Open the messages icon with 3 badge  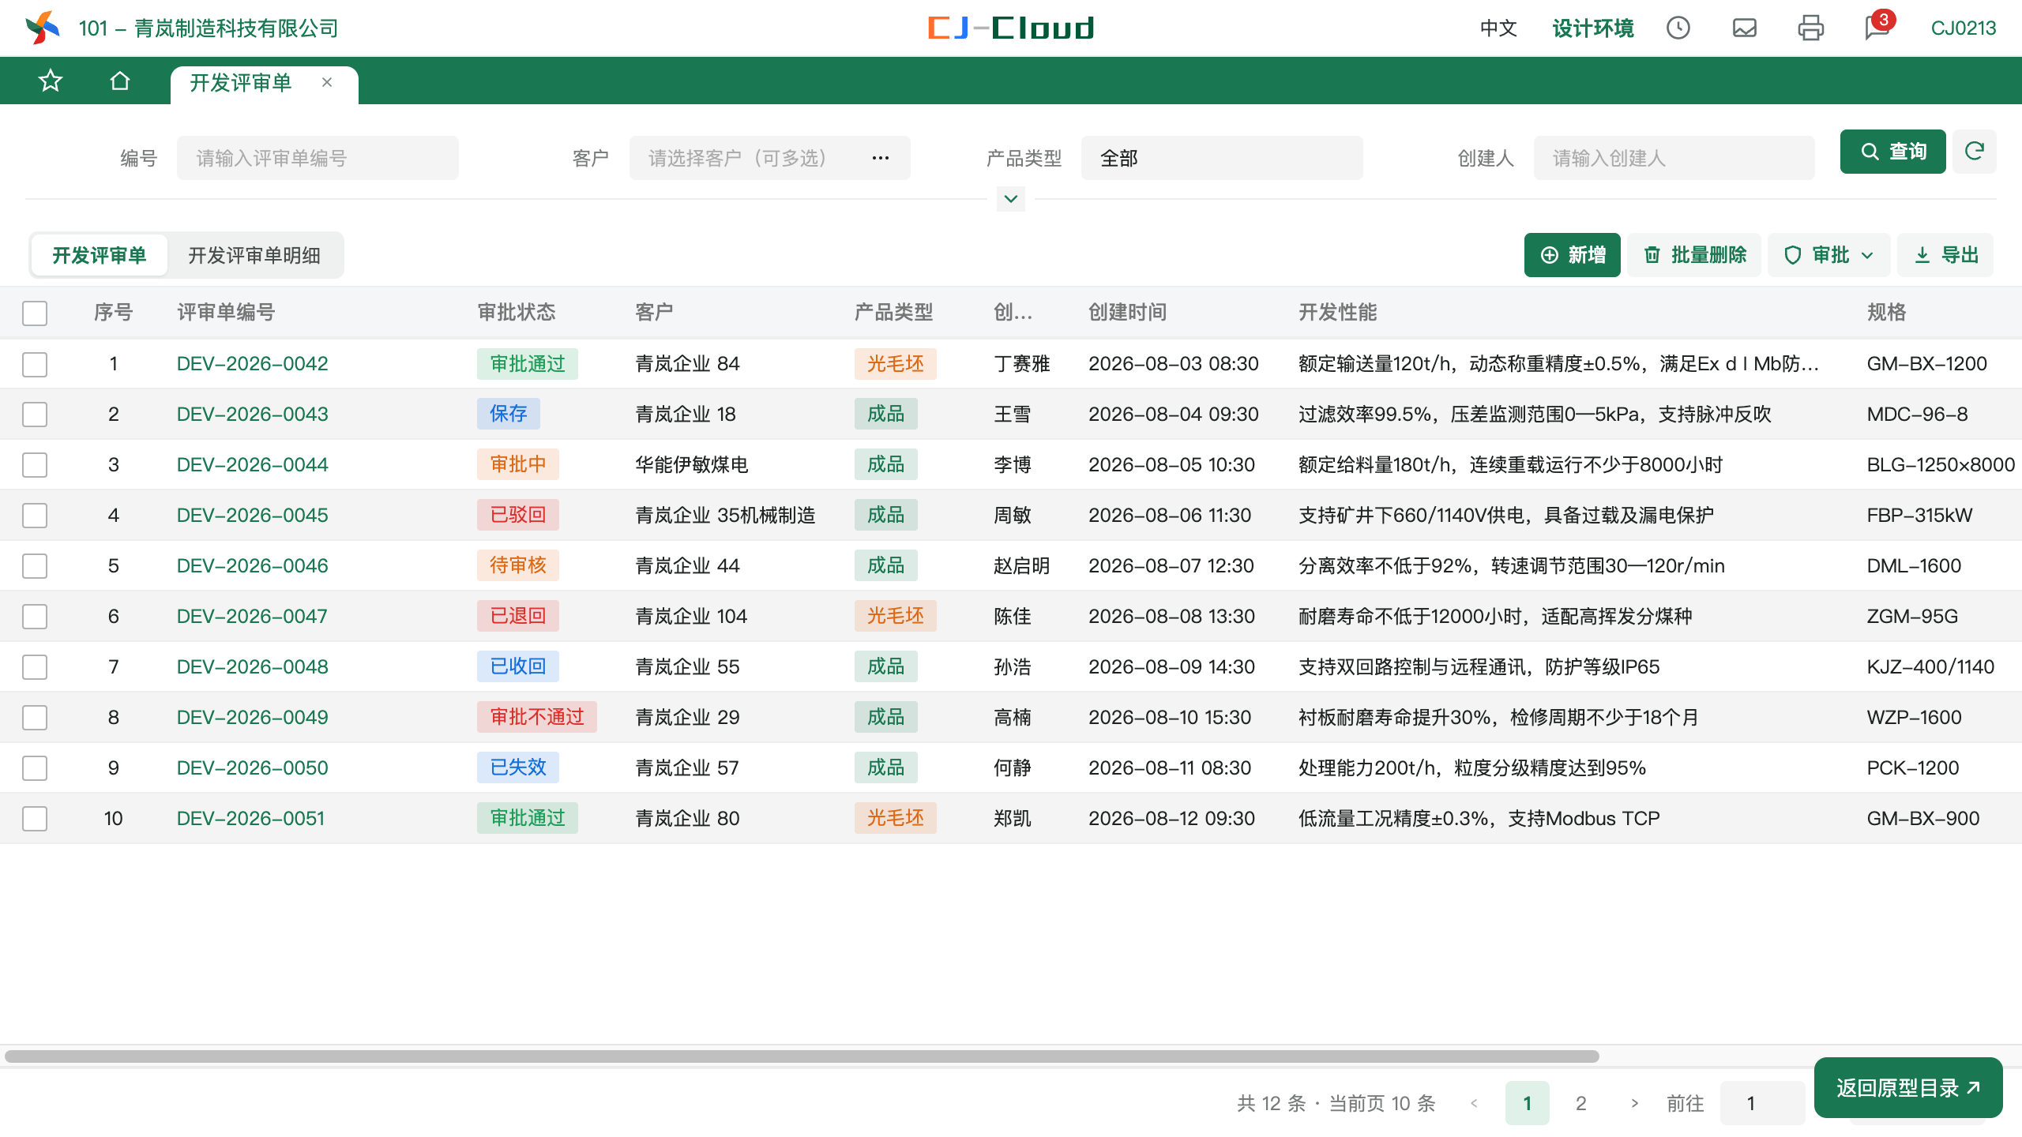point(1878,27)
